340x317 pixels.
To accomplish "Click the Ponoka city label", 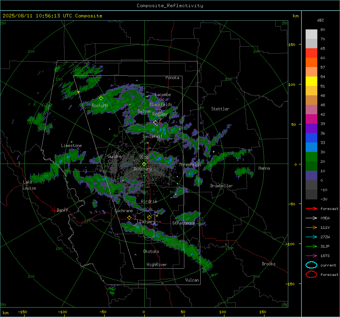I will (172, 78).
